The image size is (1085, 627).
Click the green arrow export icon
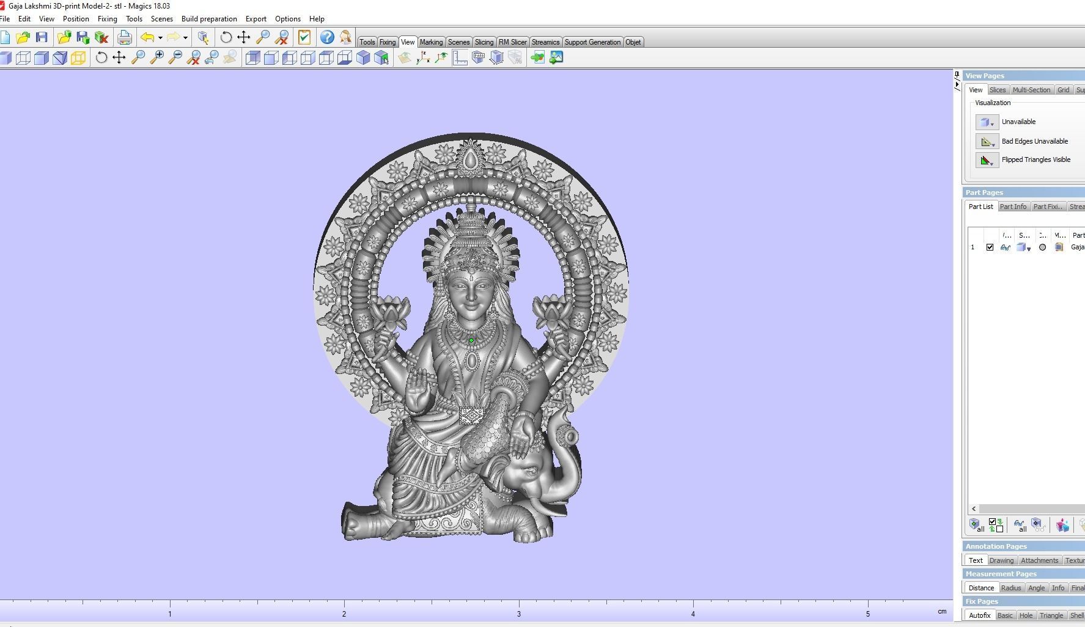coord(537,58)
